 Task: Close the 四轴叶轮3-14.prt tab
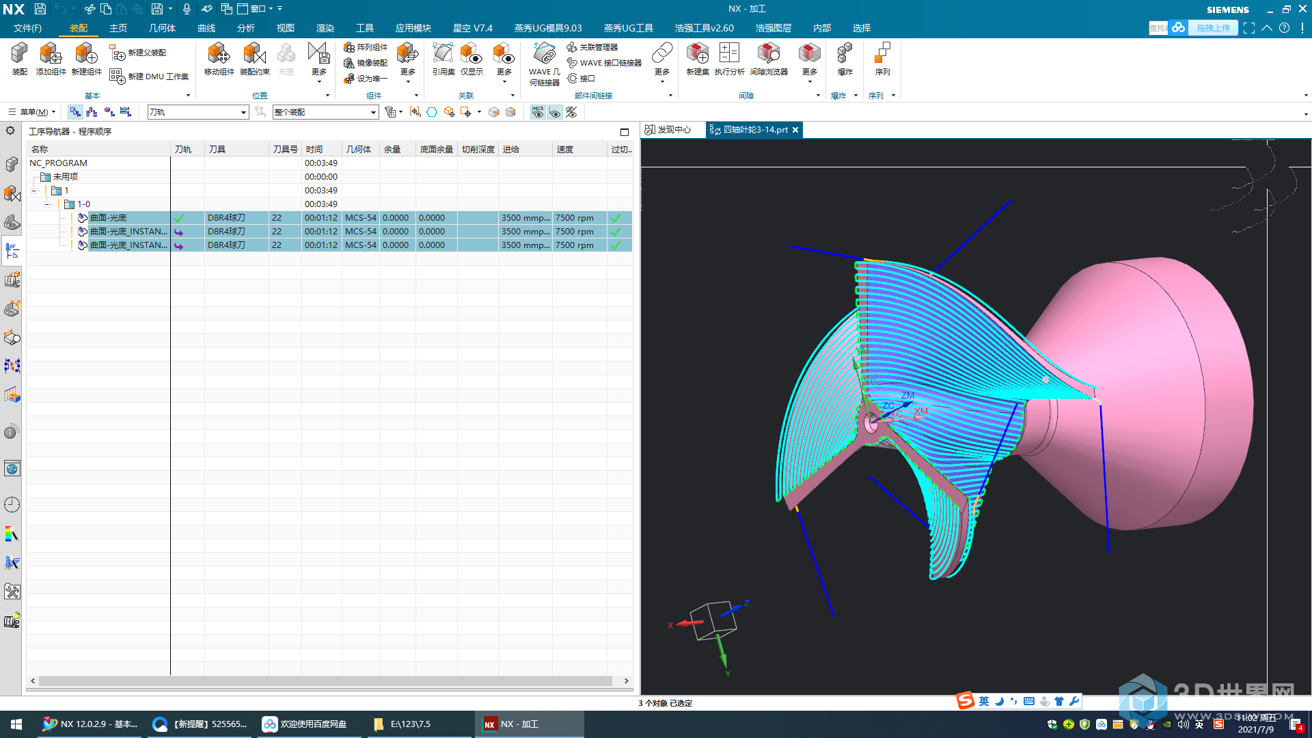tap(795, 130)
